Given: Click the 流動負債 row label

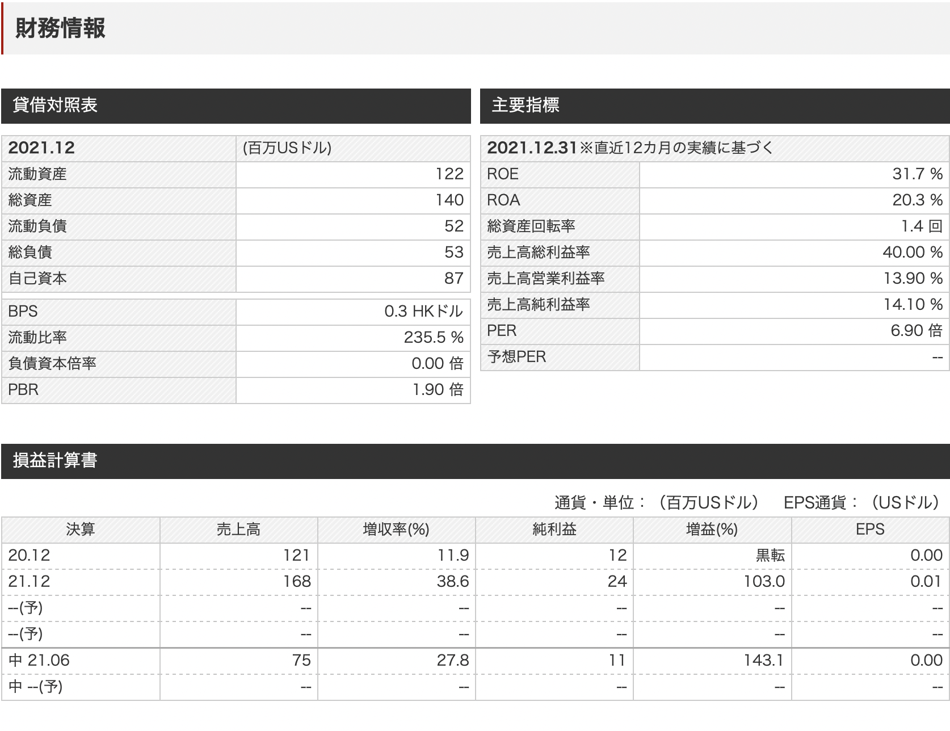Looking at the screenshot, I should [119, 226].
